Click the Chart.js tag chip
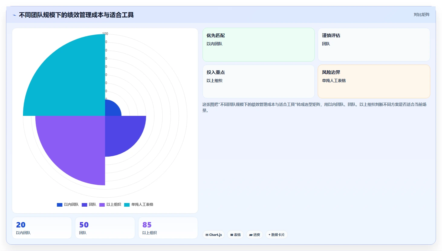 click(x=213, y=235)
